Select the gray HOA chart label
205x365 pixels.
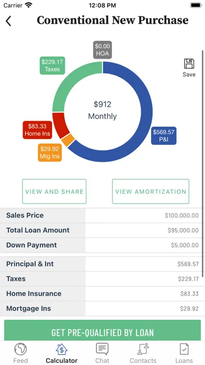102,50
